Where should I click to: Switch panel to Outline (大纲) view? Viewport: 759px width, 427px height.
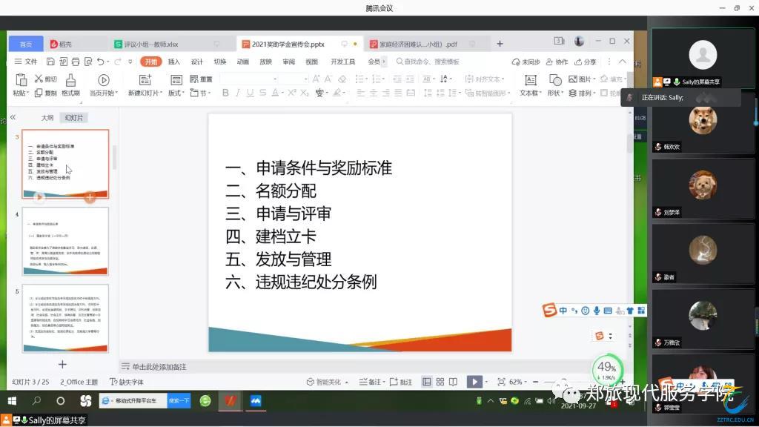pyautogui.click(x=47, y=118)
